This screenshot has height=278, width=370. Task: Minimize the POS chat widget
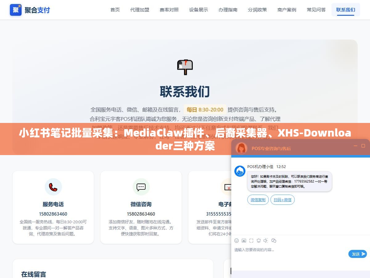[355, 146]
